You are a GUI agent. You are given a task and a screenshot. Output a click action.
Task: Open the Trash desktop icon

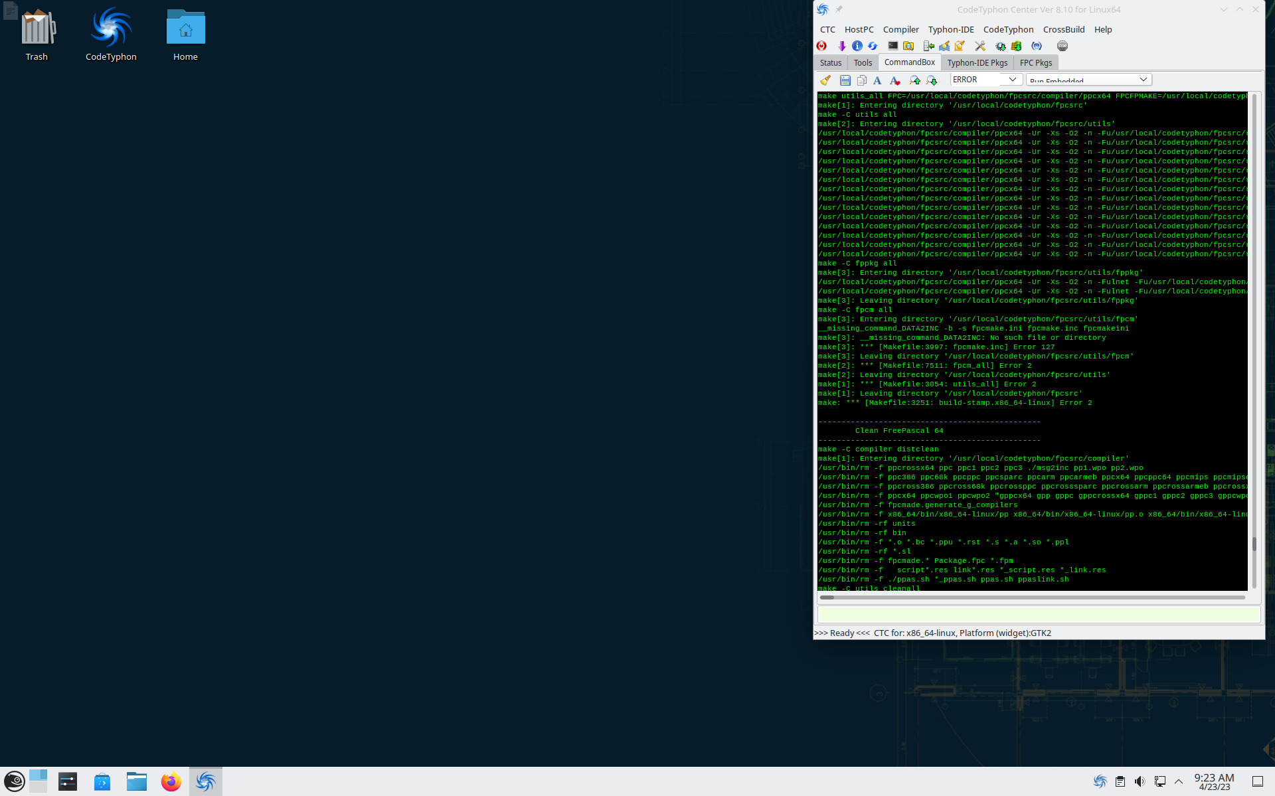tap(37, 34)
